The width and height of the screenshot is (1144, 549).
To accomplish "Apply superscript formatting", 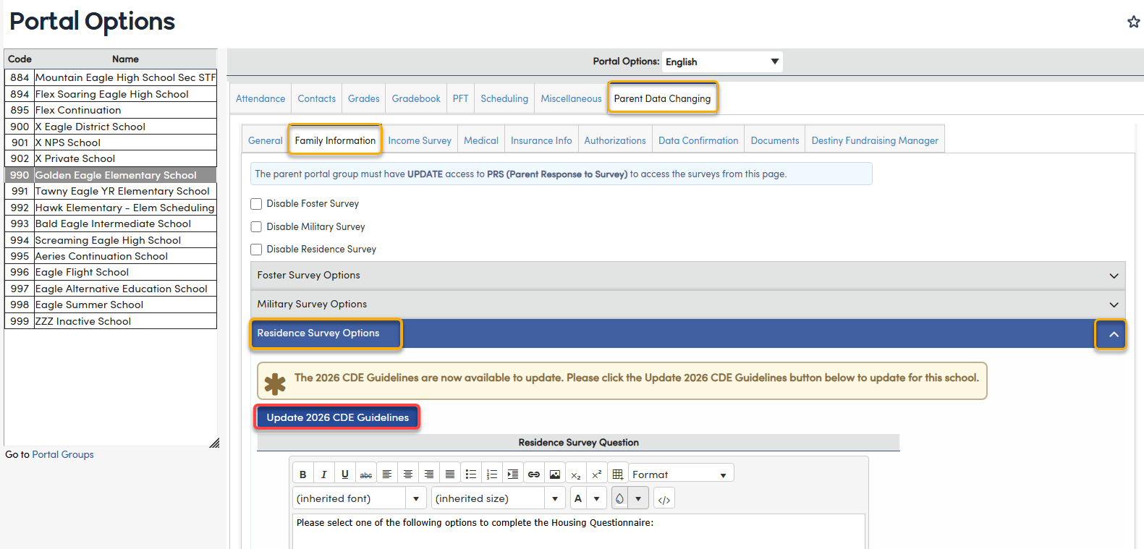I will pos(597,474).
